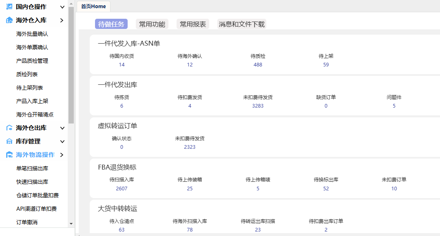440x236 pixels.
Task: Click the 海外仓入库 warehouse icon
Action: tap(9, 20)
